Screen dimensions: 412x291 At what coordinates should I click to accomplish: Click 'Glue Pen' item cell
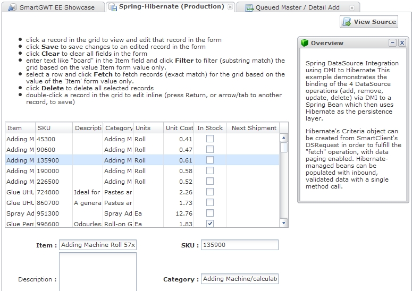(x=20, y=224)
